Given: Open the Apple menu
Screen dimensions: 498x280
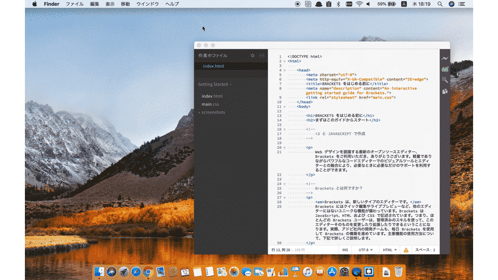Looking at the screenshot, I should pyautogui.click(x=35, y=4).
